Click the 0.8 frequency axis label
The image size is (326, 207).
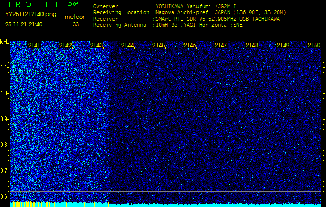(x=4, y=145)
